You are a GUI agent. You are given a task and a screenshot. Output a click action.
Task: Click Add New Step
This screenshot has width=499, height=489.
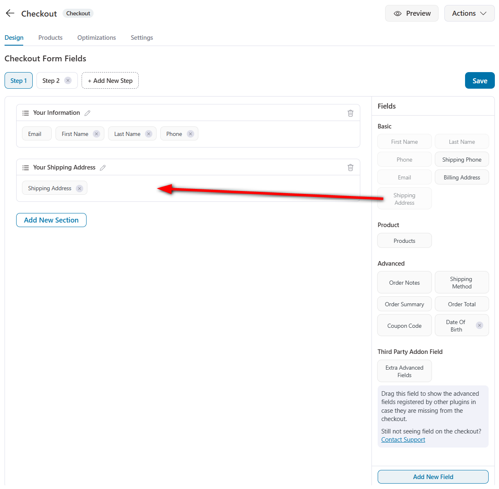point(110,80)
